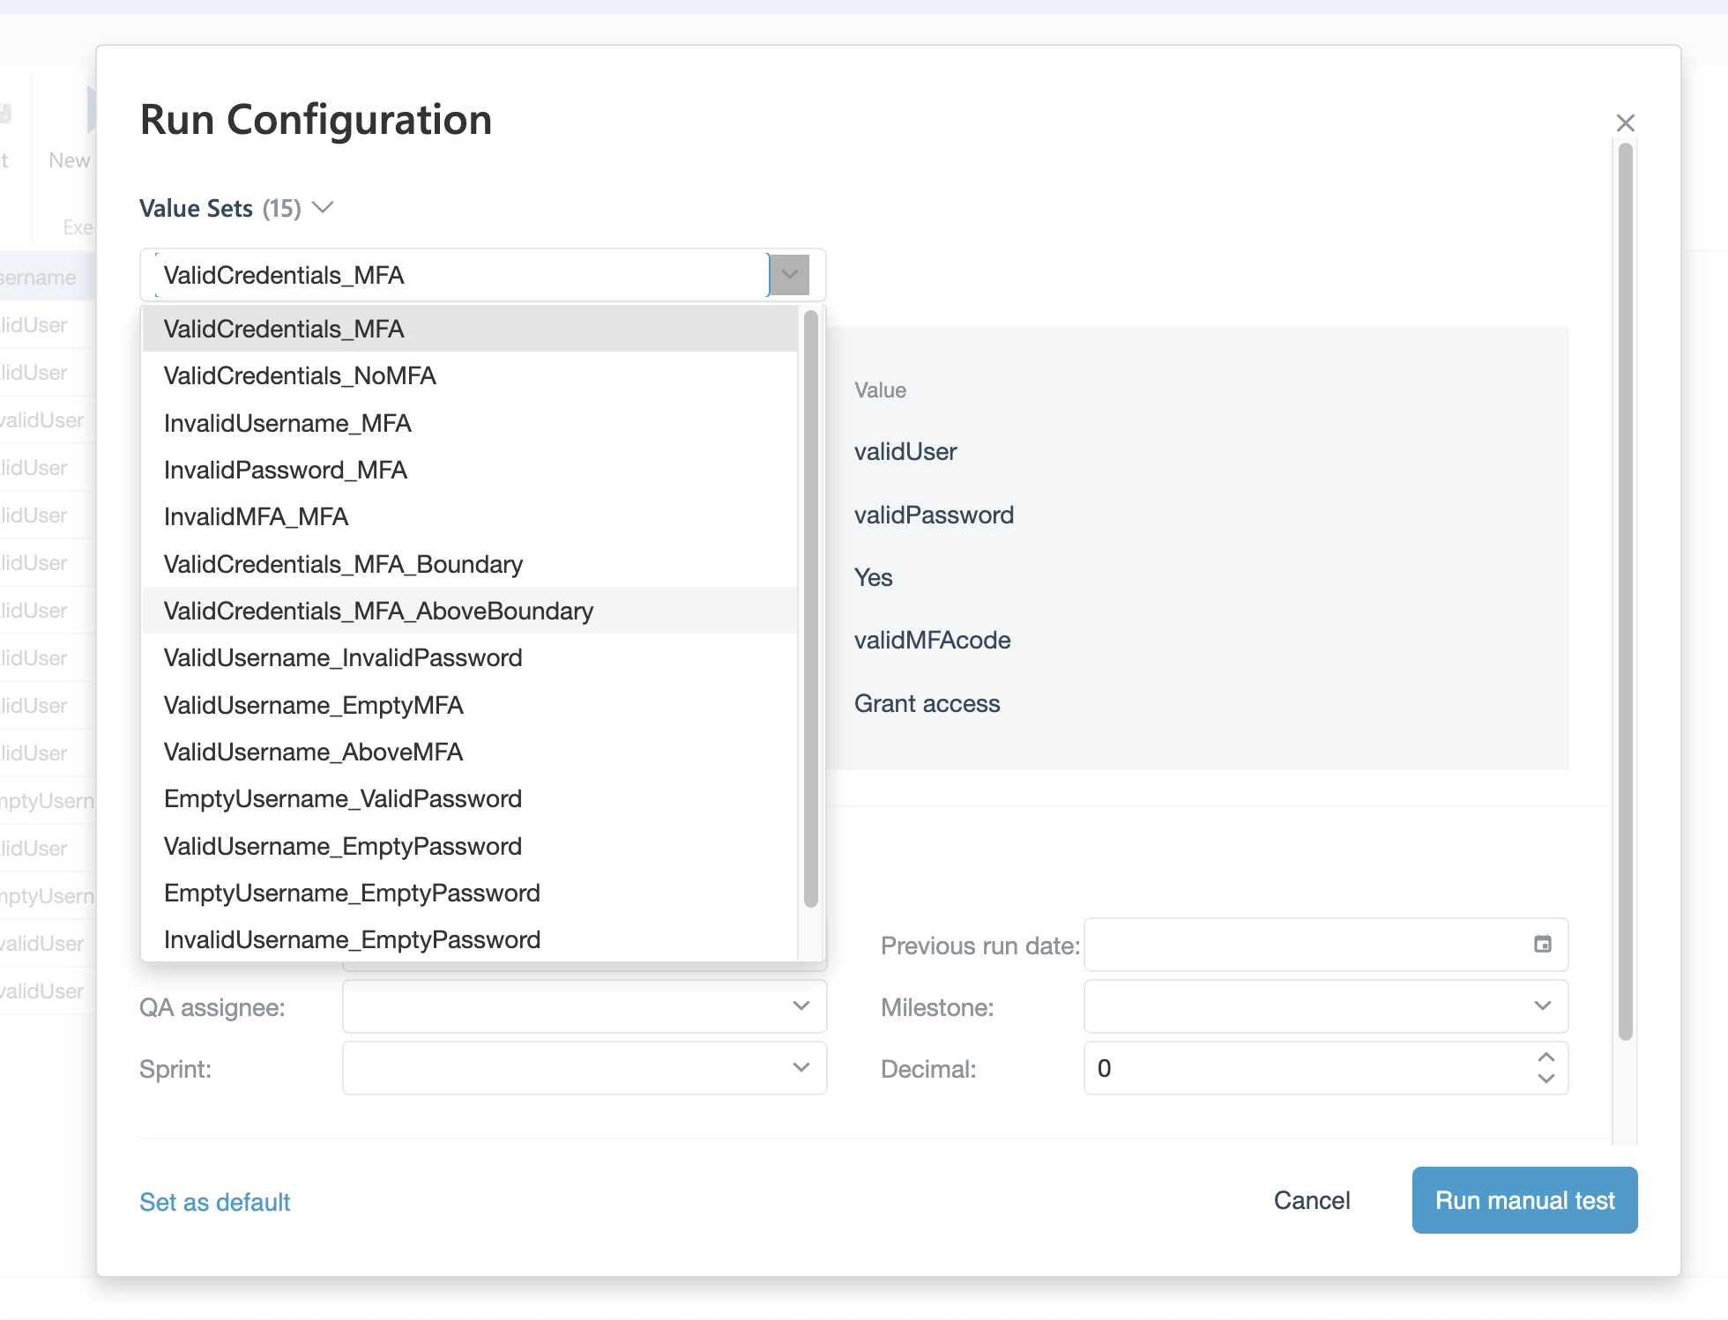Choose InvalidUsername_MFA value set

point(287,423)
